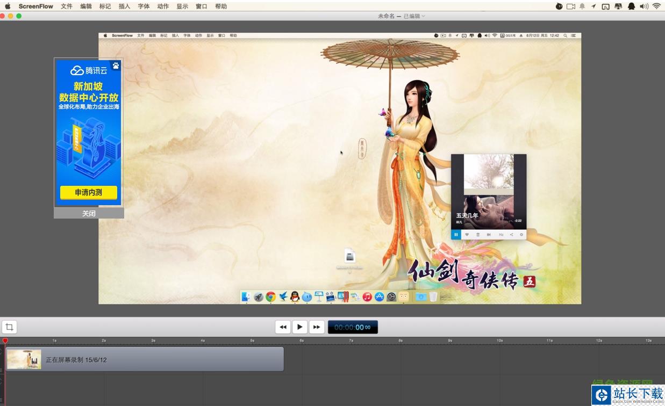The image size is (665, 406).
Task: Click the fast forward button
Action: tap(317, 327)
